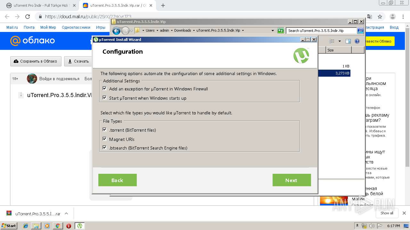Toggle Start µTorrent when Windows starts up
410x230 pixels.
[x=104, y=98]
